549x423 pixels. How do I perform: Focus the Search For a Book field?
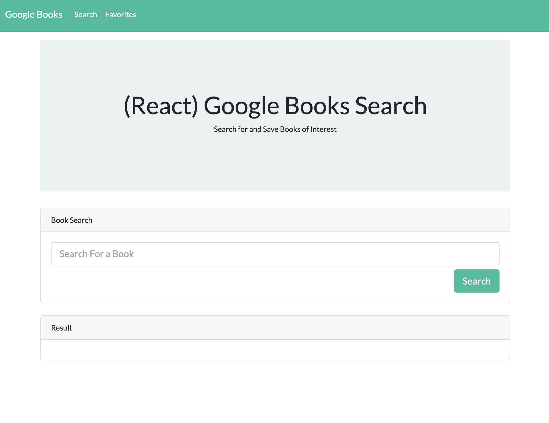pos(275,254)
